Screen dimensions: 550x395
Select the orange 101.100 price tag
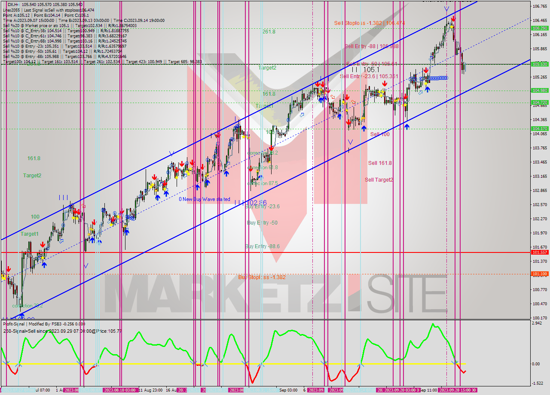point(540,273)
